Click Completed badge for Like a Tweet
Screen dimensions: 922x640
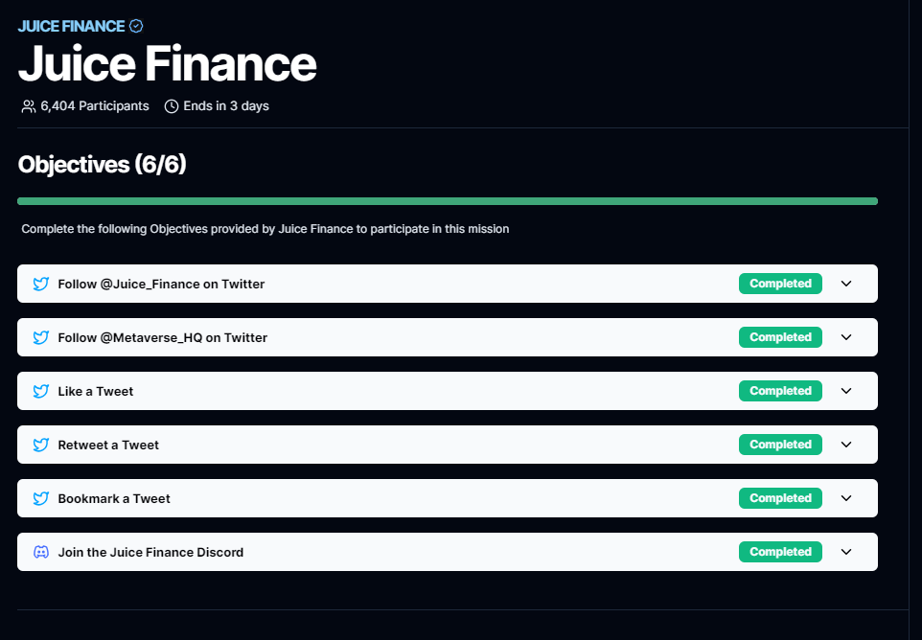[780, 391]
